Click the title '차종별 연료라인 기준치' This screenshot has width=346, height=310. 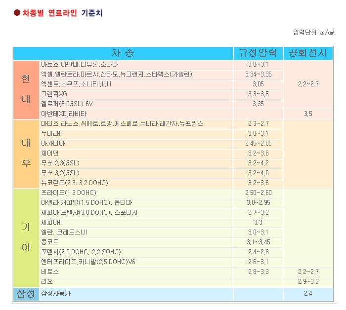pyautogui.click(x=62, y=13)
